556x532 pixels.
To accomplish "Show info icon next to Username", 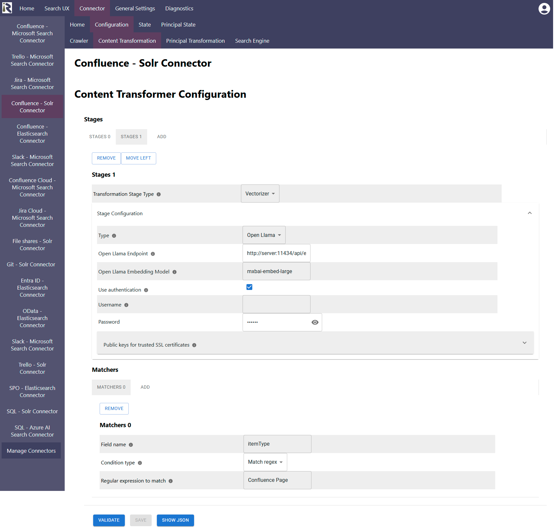I will tap(126, 305).
